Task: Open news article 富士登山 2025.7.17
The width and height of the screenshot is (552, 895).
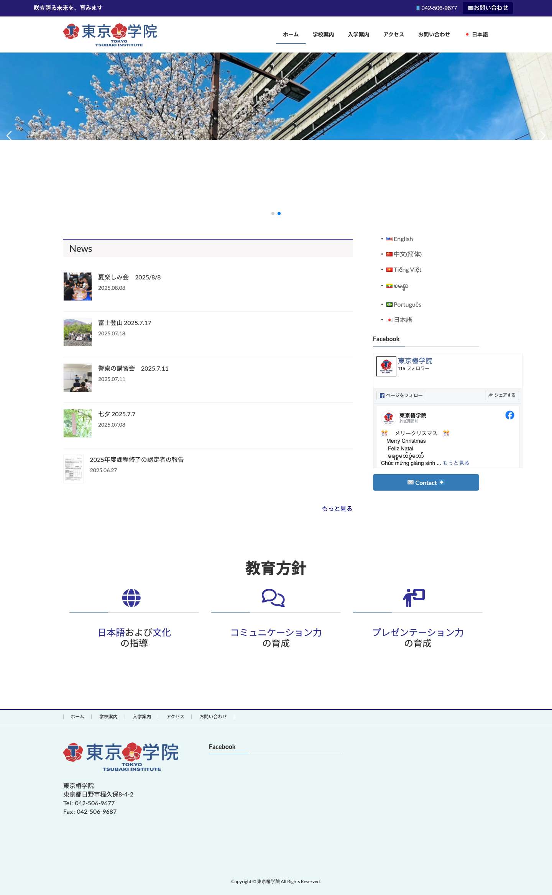Action: (x=125, y=323)
